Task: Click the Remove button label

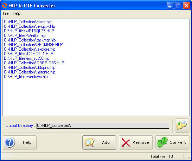Action: pyautogui.click(x=141, y=142)
